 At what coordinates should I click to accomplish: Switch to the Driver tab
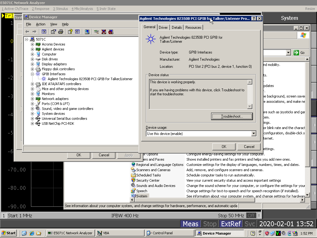[163, 28]
